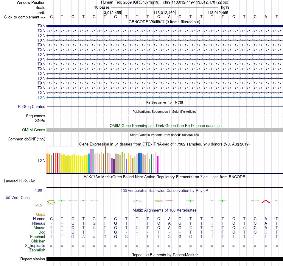The image size is (283, 266).
Task: Click the OMIM Genes side label
Action: 33,130
